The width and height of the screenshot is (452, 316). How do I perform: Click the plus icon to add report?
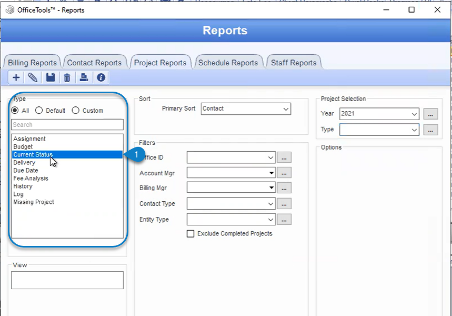pyautogui.click(x=16, y=77)
